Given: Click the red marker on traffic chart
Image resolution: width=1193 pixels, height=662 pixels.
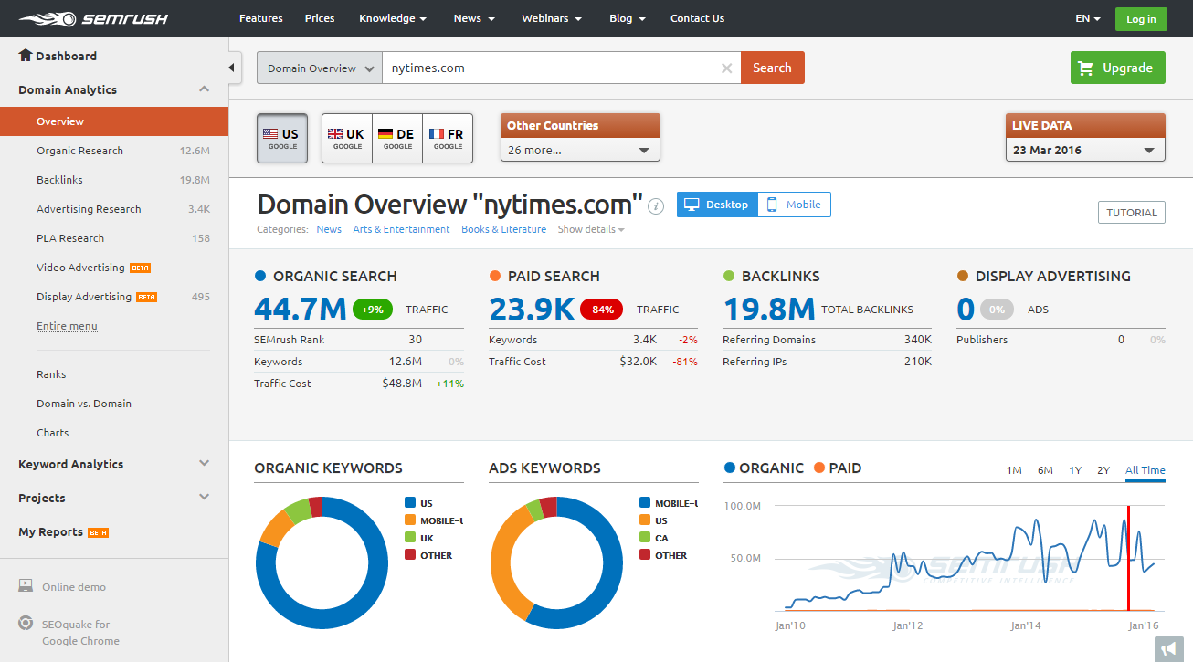Looking at the screenshot, I should 1128,557.
